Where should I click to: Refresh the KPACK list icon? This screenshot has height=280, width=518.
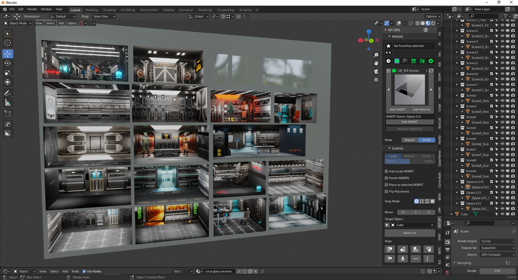431,71
